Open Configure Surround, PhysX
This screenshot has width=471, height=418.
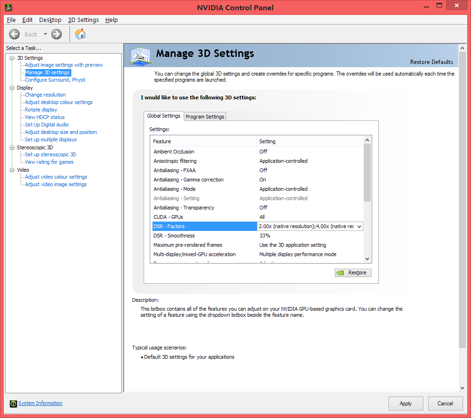click(x=55, y=80)
